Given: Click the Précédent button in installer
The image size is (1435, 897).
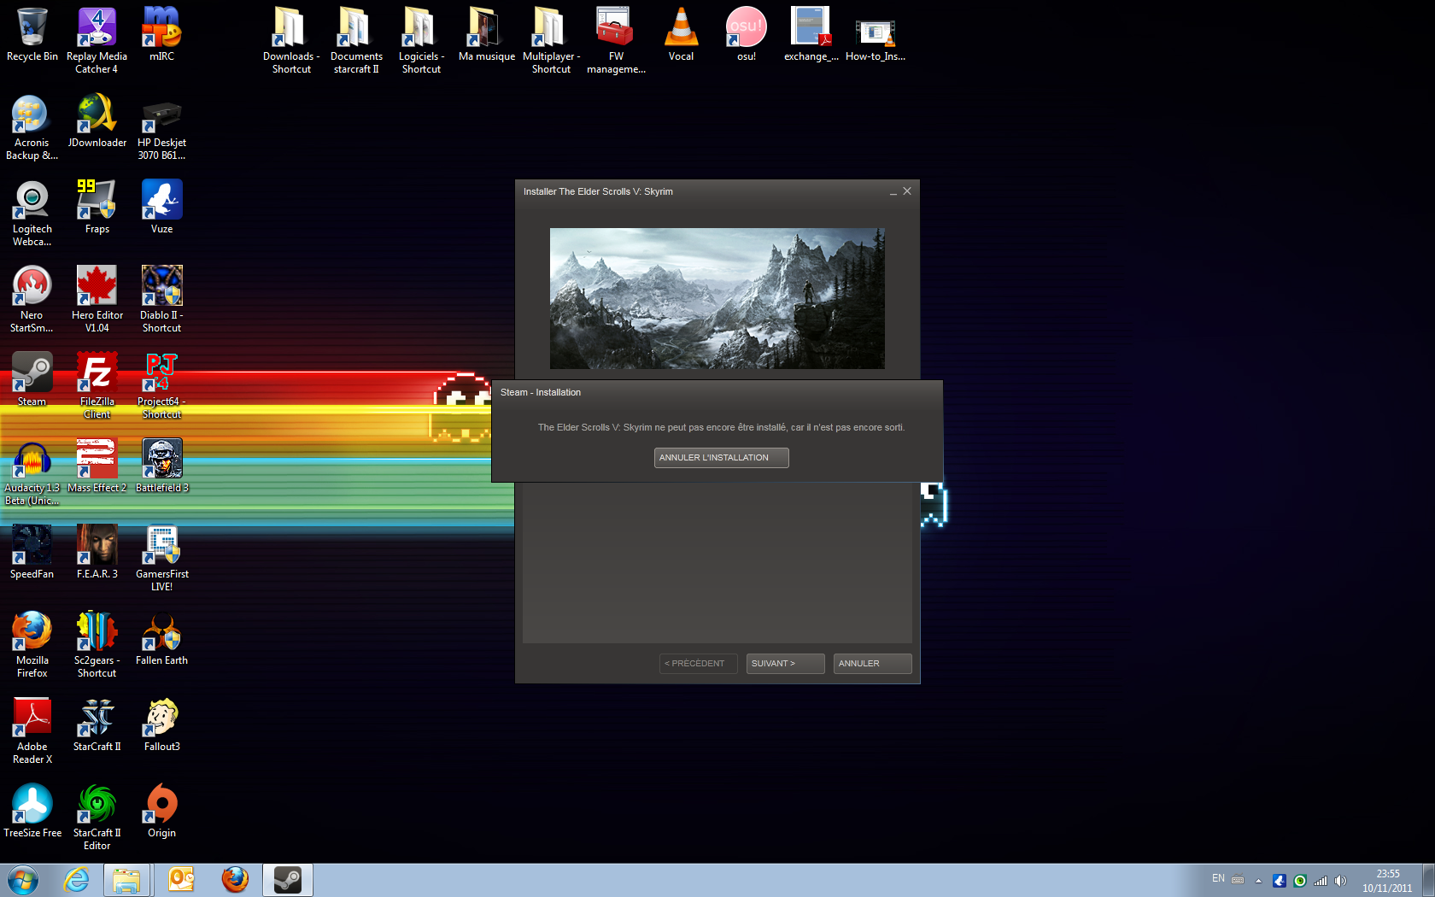Looking at the screenshot, I should click(x=698, y=664).
